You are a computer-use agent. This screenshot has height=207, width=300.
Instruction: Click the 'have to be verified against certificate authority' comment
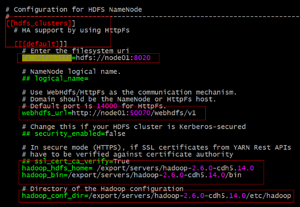pyautogui.click(x=128, y=154)
